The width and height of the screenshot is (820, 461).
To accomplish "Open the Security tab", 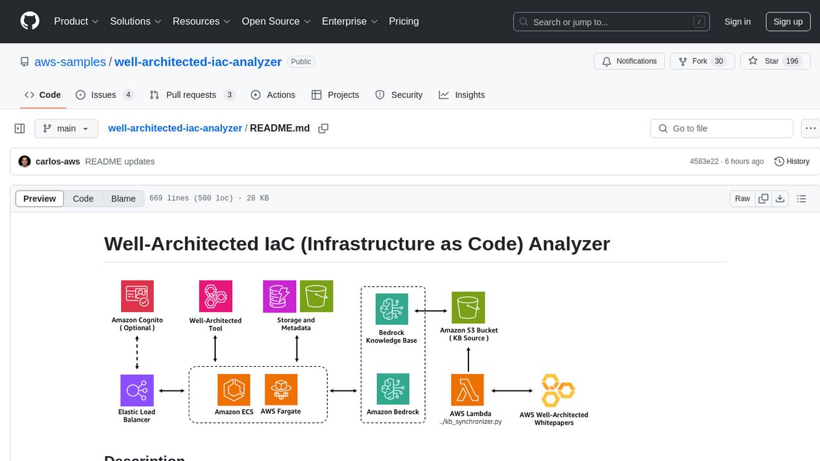I will (399, 95).
